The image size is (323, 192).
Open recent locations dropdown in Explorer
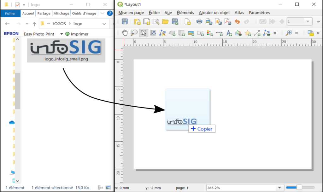click(x=27, y=24)
